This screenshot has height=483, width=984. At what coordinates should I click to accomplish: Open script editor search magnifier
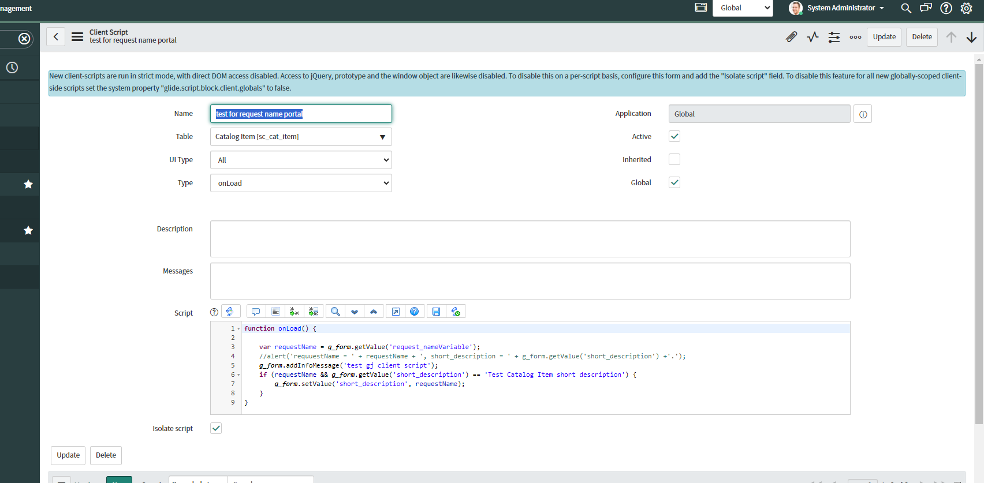pyautogui.click(x=335, y=312)
